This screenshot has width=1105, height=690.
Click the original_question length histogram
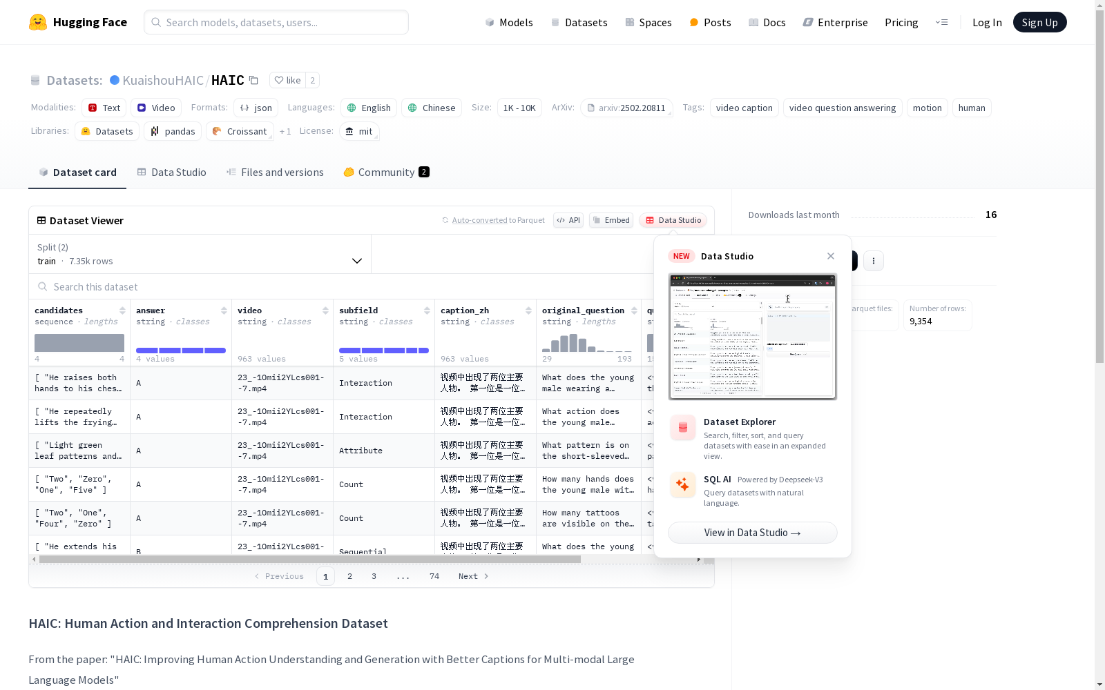(x=587, y=343)
